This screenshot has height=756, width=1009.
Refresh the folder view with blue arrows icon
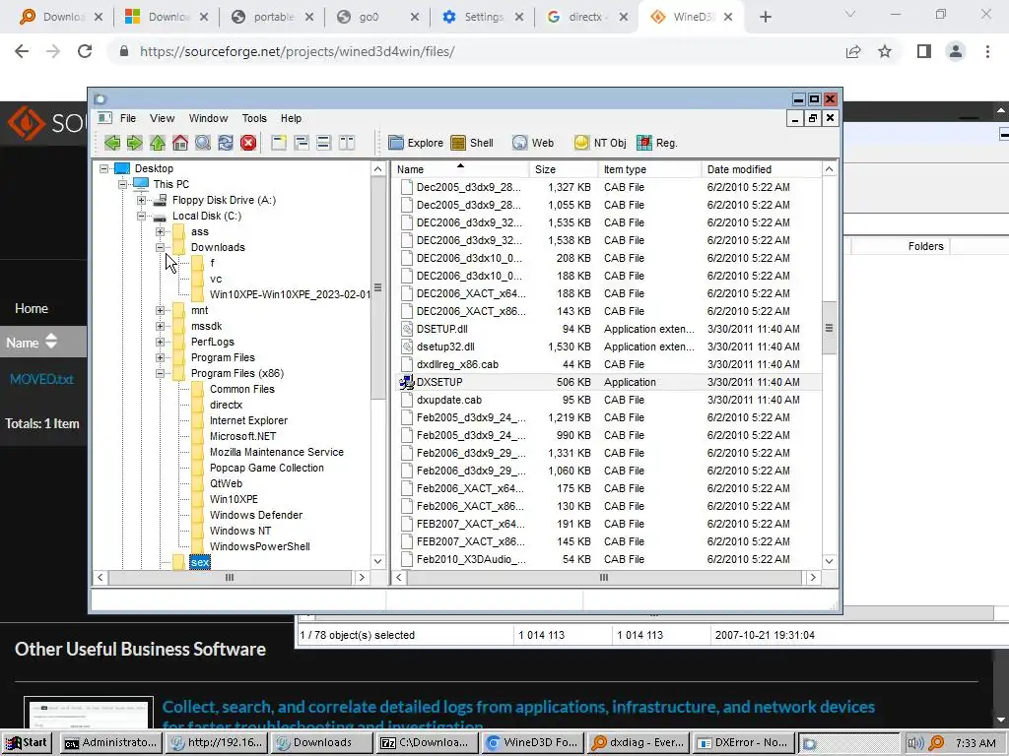226,143
